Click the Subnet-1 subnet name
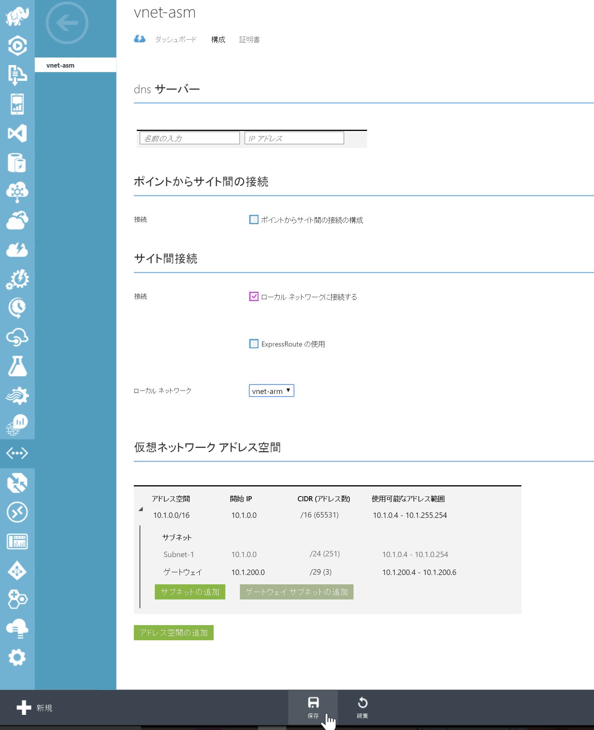The image size is (594, 730). click(179, 554)
